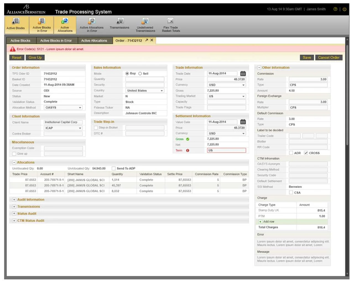
Task: Enable the Send To ADP checkbox
Action: coord(114,168)
